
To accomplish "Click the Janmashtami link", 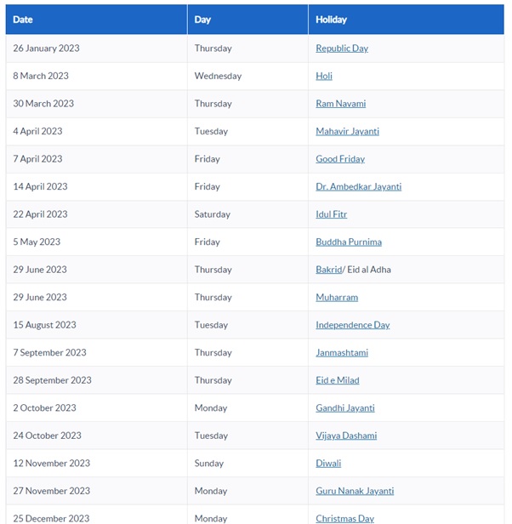I will coord(342,353).
